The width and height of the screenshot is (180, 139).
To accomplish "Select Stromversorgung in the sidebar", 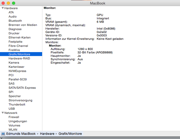I will pos(20,100).
